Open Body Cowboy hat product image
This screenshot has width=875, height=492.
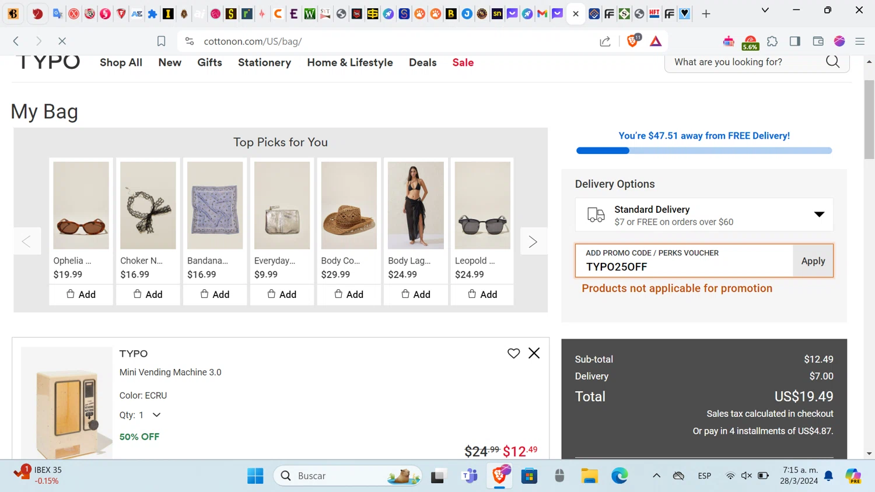349,205
